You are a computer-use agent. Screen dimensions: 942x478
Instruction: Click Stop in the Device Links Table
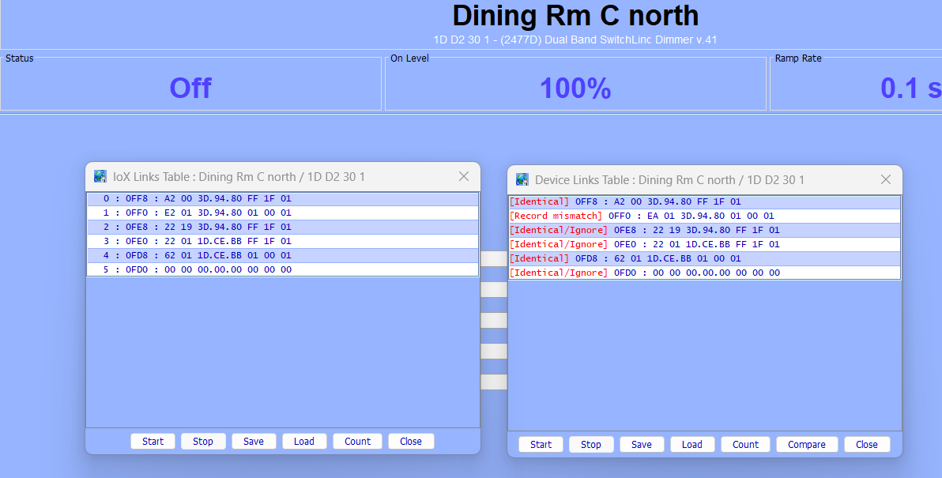[591, 444]
